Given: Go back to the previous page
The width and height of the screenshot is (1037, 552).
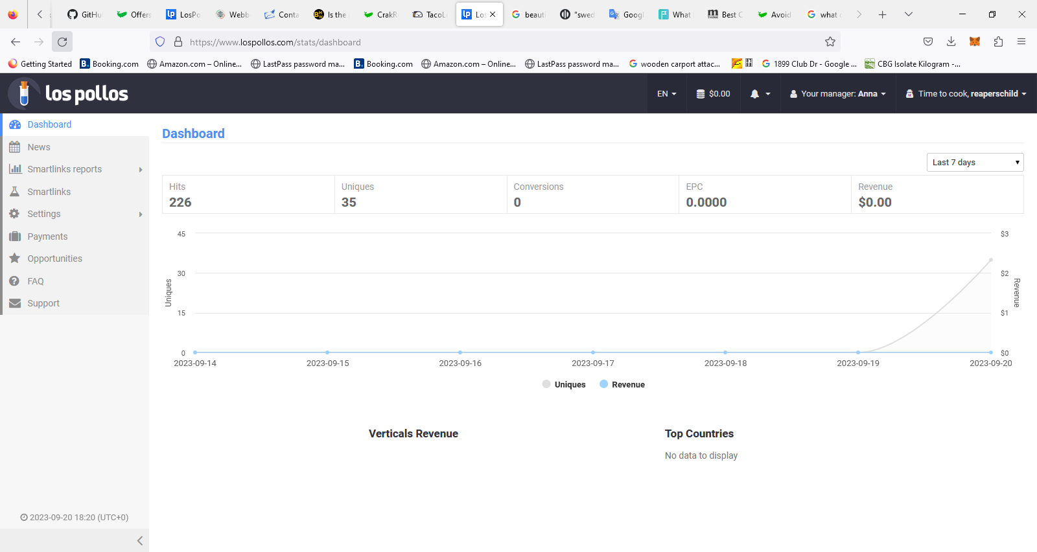Looking at the screenshot, I should pos(16,42).
